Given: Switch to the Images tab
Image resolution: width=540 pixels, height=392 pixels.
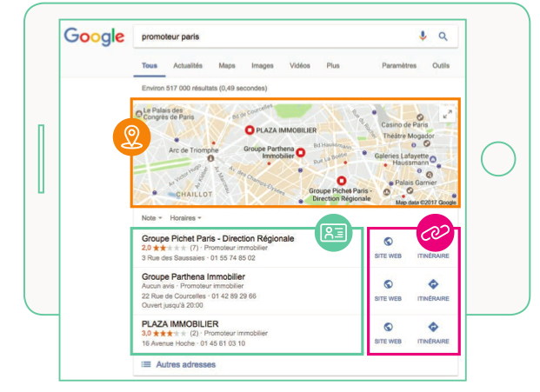Looking at the screenshot, I should 262,65.
